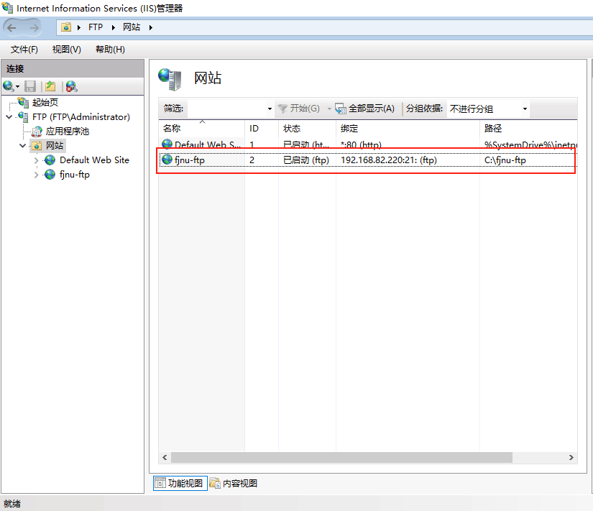Click the large Sites header icon

(x=170, y=79)
